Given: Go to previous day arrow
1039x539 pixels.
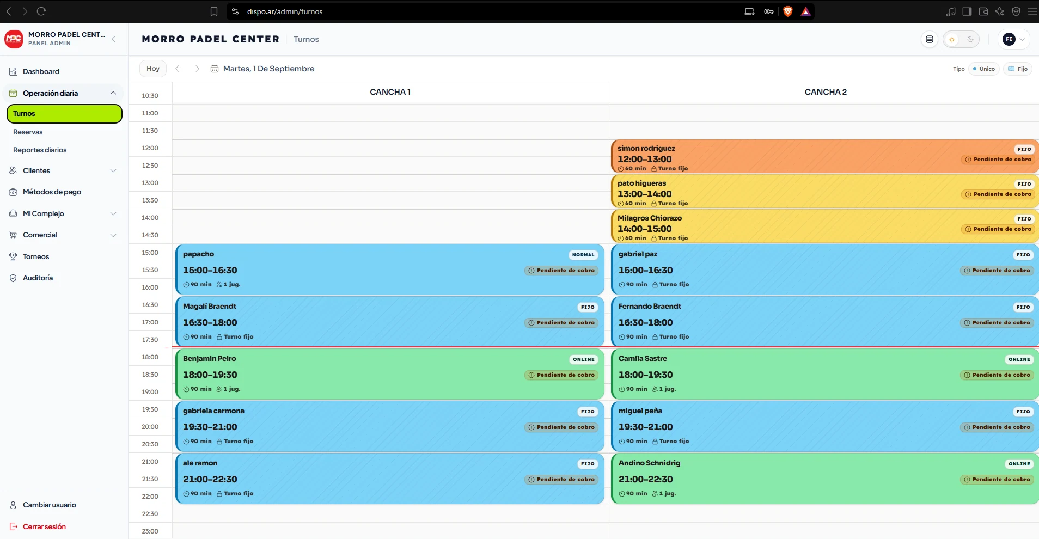Looking at the screenshot, I should click(178, 69).
